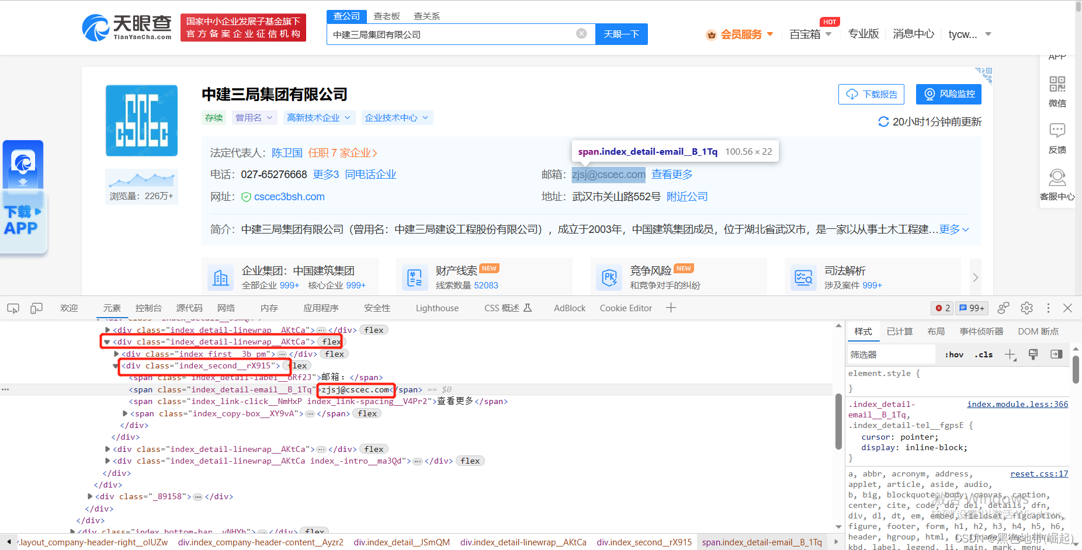This screenshot has height=550, width=1082.
Task: Click the 下载报告 button
Action: 871,94
